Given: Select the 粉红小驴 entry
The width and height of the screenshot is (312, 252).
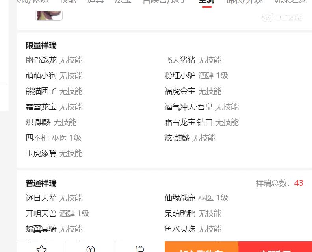Looking at the screenshot, I should [x=180, y=76].
